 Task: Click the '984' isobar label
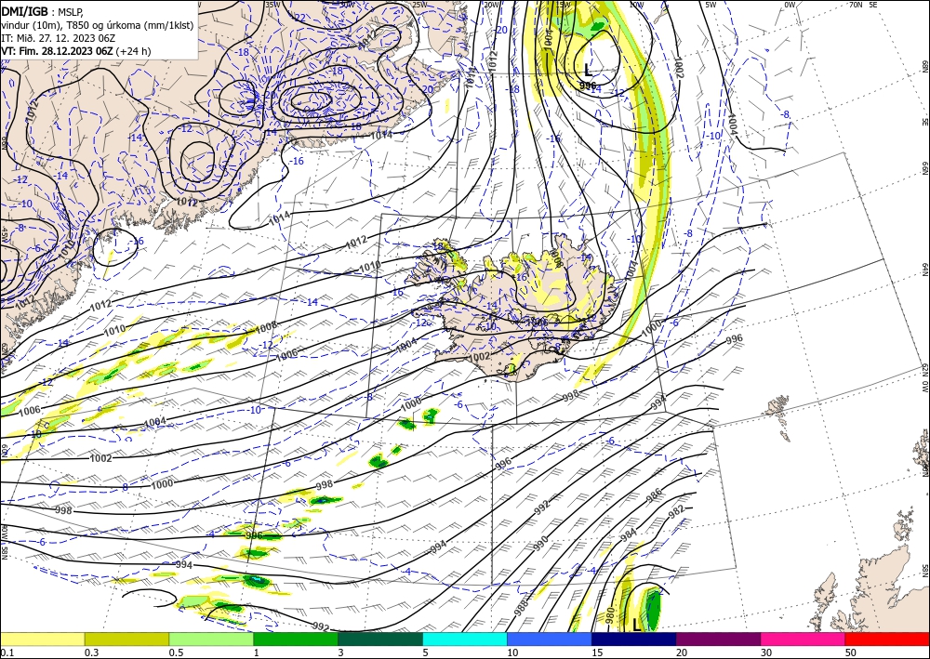tap(628, 534)
